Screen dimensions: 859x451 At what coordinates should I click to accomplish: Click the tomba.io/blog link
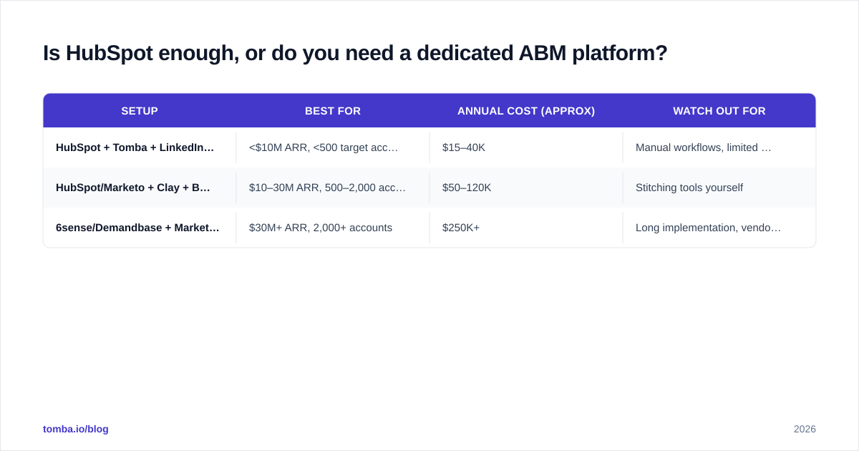[x=76, y=429]
